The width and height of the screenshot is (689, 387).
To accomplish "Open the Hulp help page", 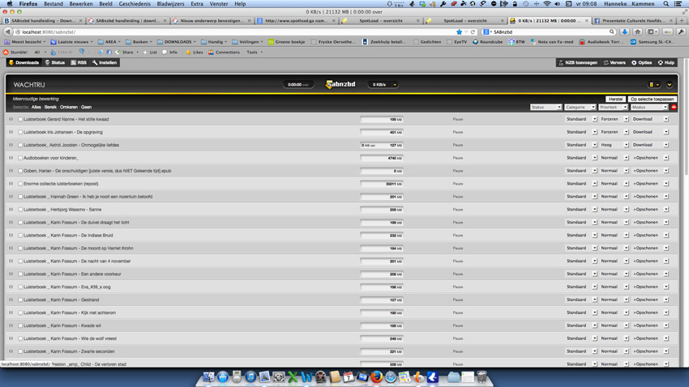I will point(665,62).
